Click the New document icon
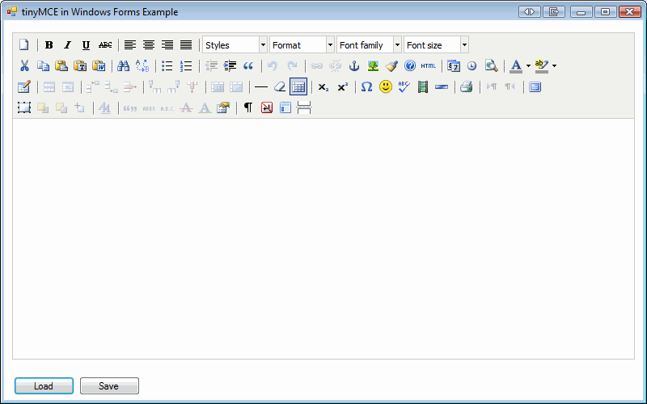The height and width of the screenshot is (404, 647). [24, 44]
